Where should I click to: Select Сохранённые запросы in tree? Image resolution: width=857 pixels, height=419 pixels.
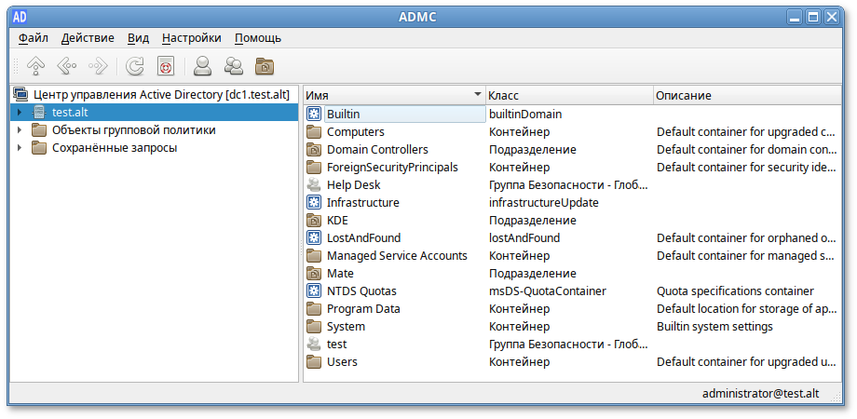[x=115, y=147]
